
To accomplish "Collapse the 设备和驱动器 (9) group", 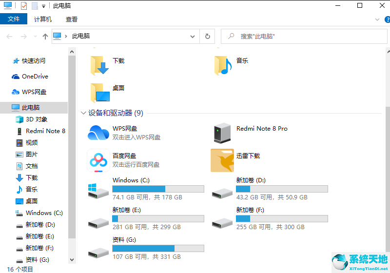I will click(83, 113).
